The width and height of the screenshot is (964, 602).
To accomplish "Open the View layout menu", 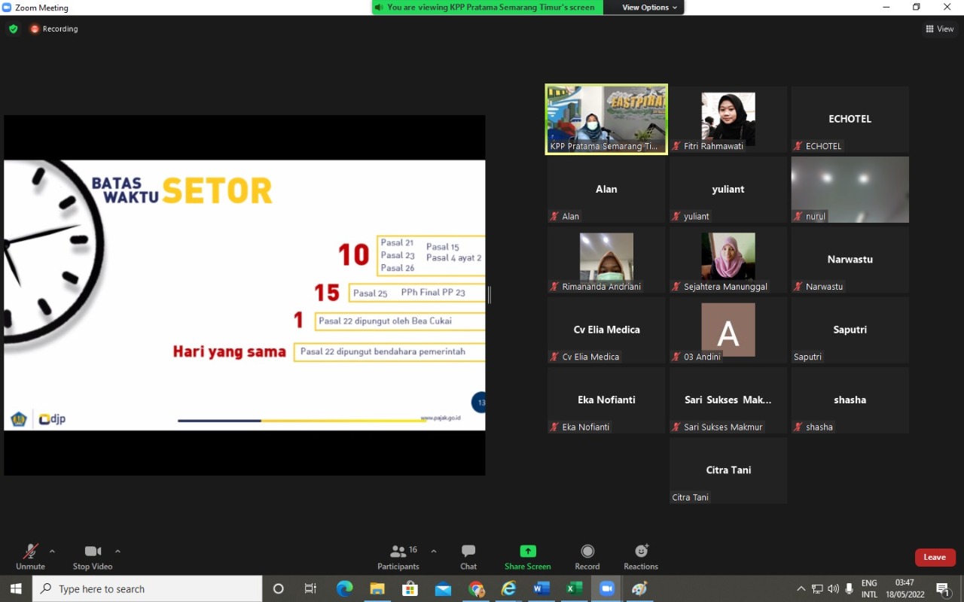I will [940, 29].
